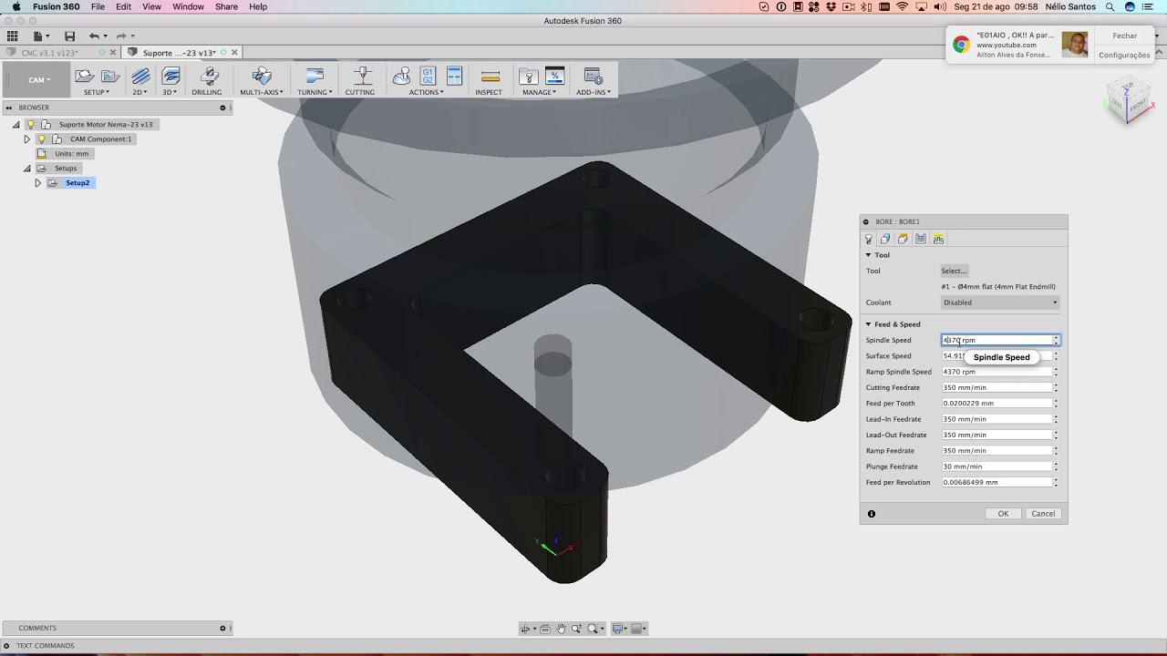The width and height of the screenshot is (1167, 656).
Task: Open the File menu
Action: (x=98, y=6)
